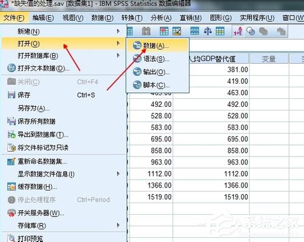Select 开关服务器(W)... menu entry

(x=63, y=213)
